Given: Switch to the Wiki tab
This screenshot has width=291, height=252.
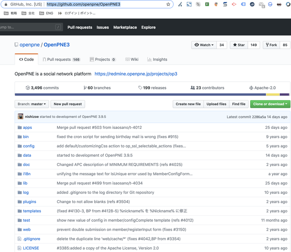Looking at the screenshot, I should point(132,59).
